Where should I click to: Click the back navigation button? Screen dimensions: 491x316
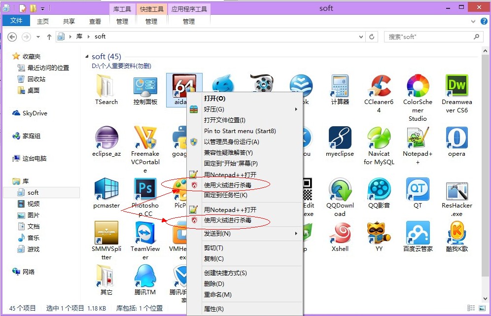[11, 36]
